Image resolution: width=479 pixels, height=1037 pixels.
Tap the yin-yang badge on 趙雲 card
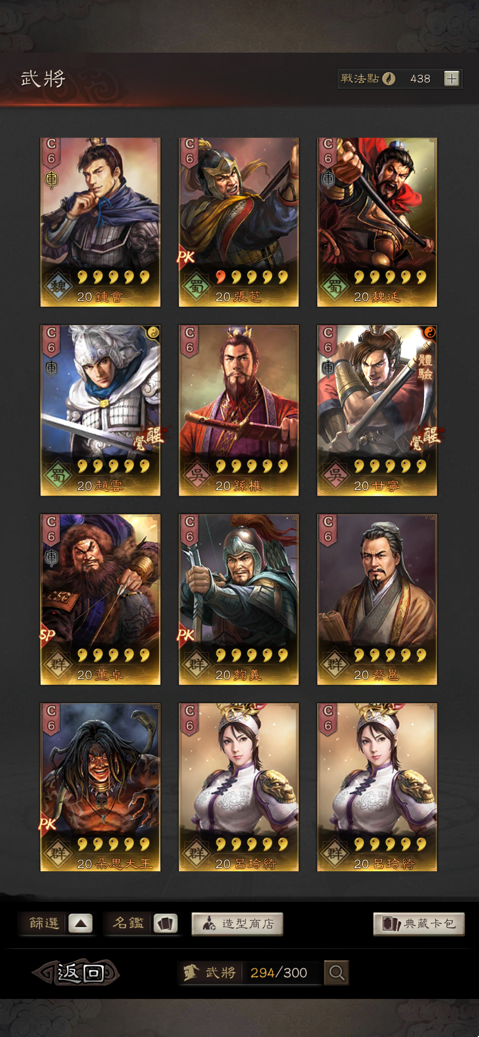(153, 333)
